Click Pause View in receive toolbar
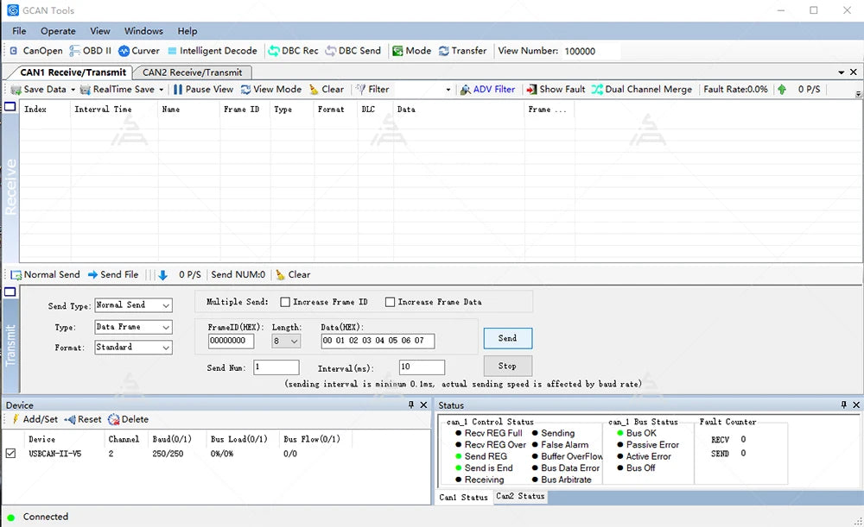 tap(203, 89)
